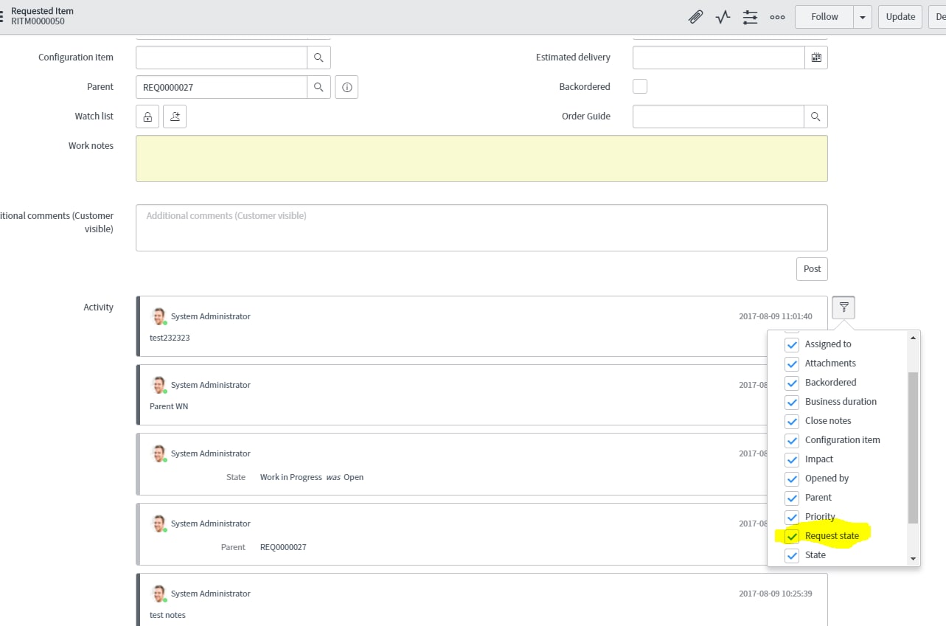The height and width of the screenshot is (626, 946).
Task: Open the more options ellipsis icon
Action: coord(777,17)
